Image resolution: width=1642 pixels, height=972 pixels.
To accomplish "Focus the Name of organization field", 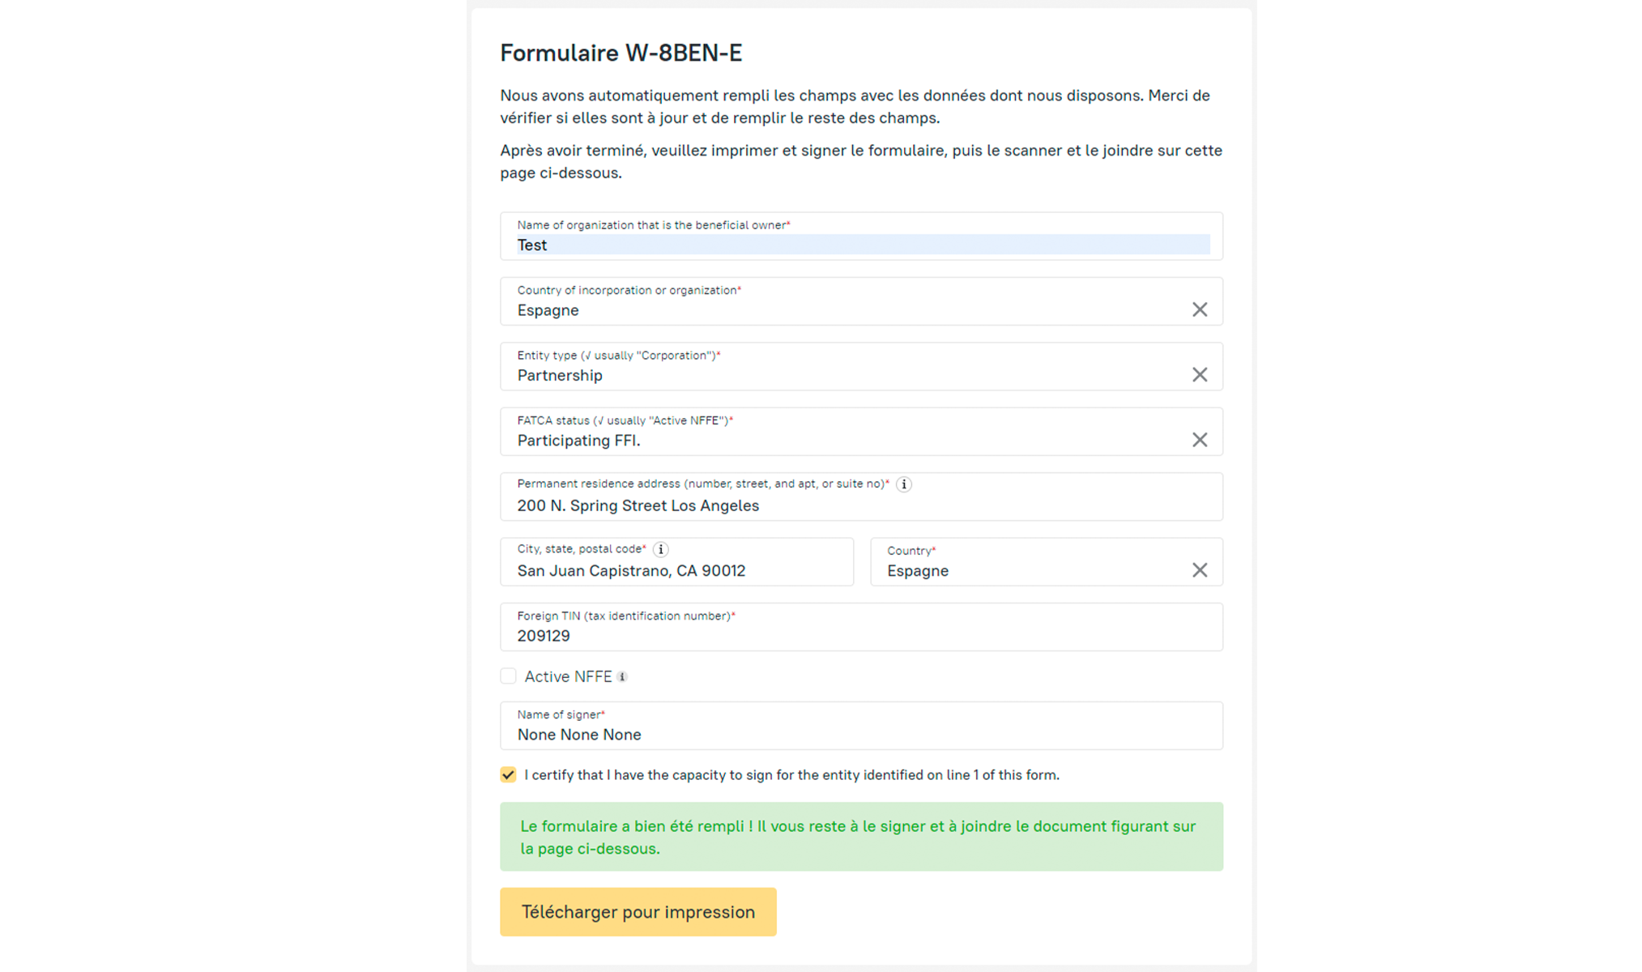I will point(862,245).
